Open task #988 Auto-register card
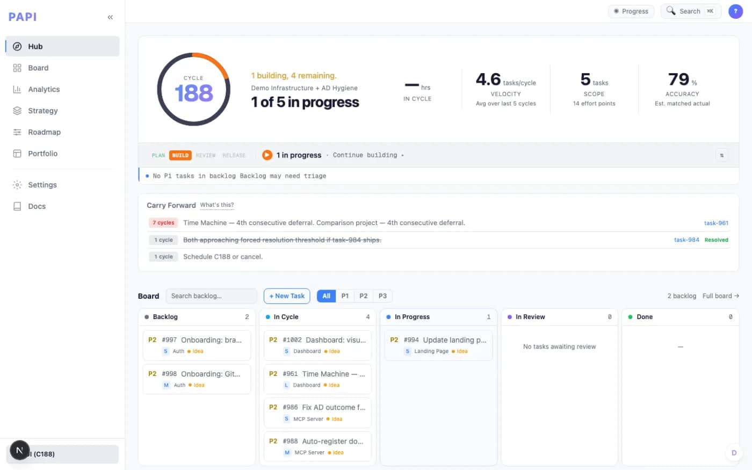The height and width of the screenshot is (470, 752). pyautogui.click(x=318, y=446)
